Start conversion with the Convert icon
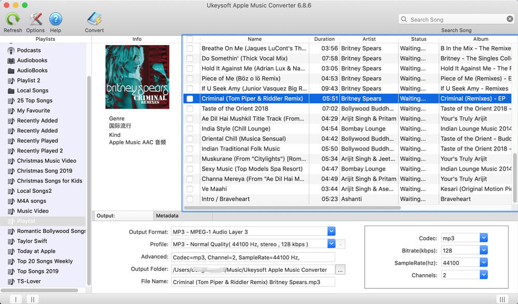This screenshot has width=518, height=304. [94, 19]
